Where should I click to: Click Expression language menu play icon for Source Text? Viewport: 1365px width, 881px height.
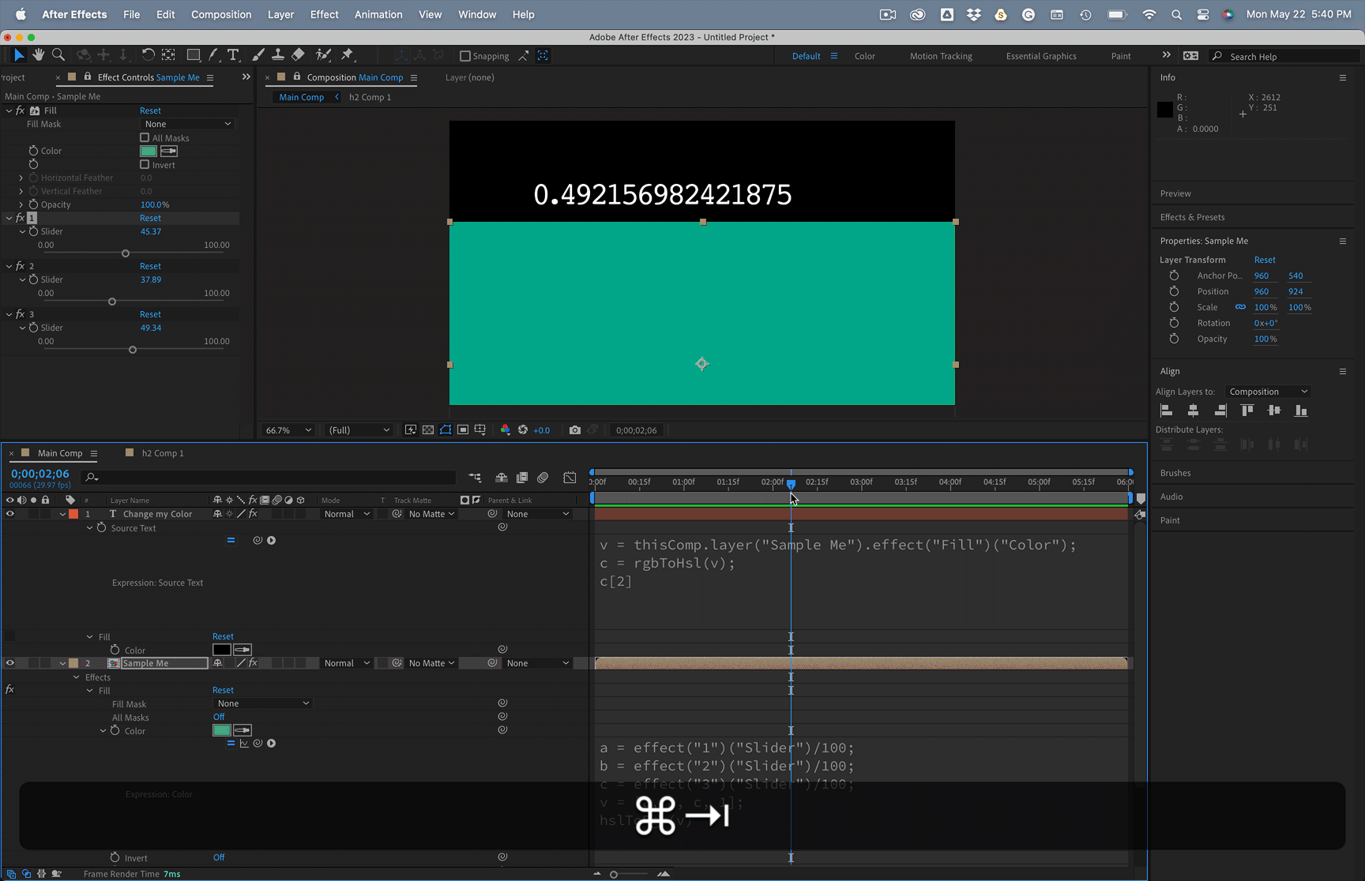point(272,541)
